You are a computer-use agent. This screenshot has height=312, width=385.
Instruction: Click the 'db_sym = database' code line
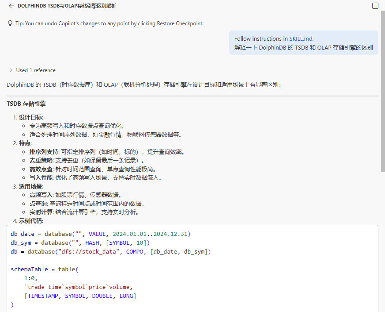80,243
